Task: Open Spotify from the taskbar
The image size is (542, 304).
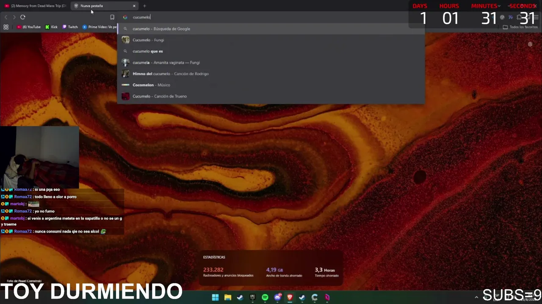Action: pyautogui.click(x=265, y=297)
